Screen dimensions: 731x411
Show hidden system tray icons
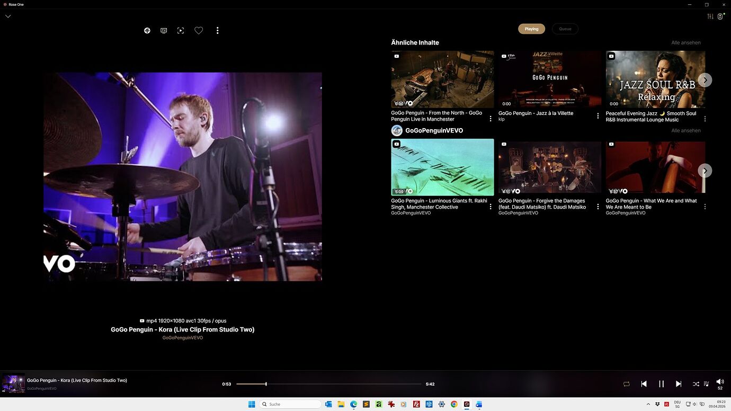click(x=648, y=404)
